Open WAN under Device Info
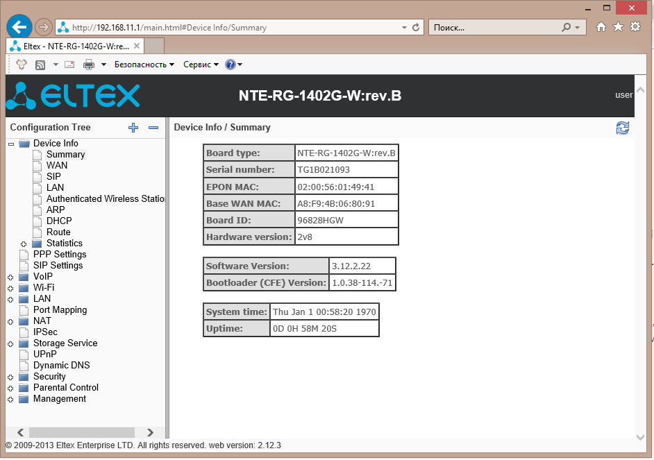654x460 pixels. [57, 165]
